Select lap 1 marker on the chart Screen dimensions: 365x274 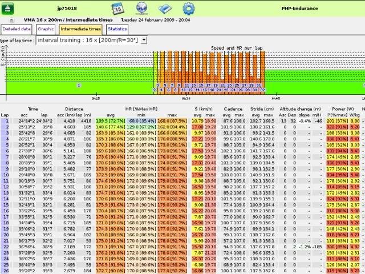(79, 84)
